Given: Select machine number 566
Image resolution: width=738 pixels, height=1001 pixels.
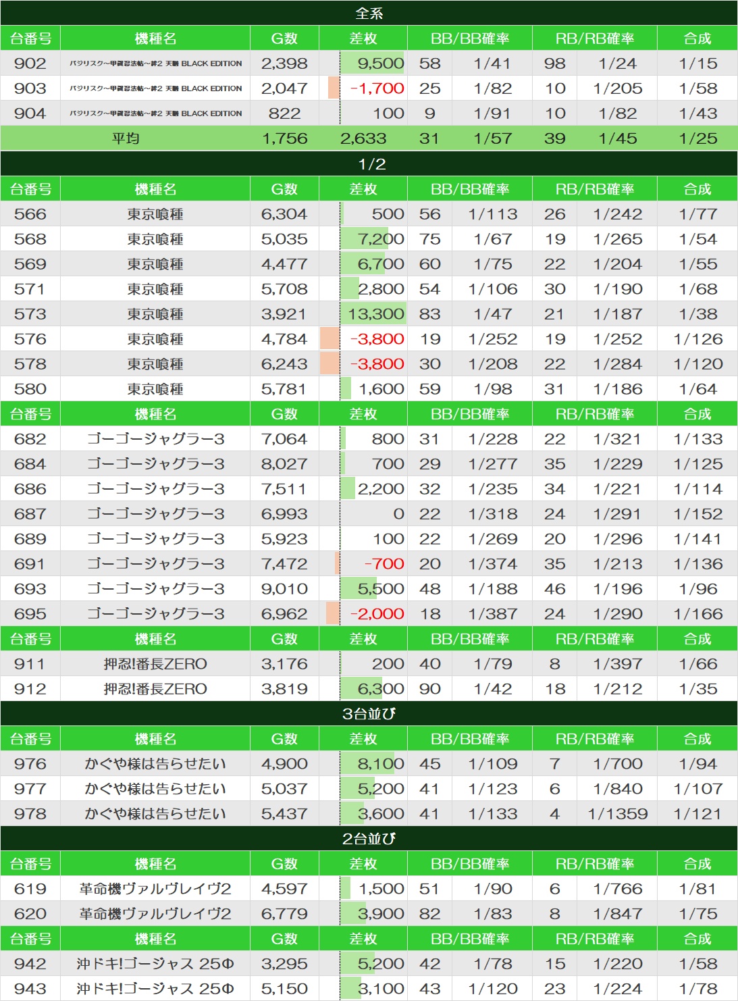Looking at the screenshot, I should (30, 214).
